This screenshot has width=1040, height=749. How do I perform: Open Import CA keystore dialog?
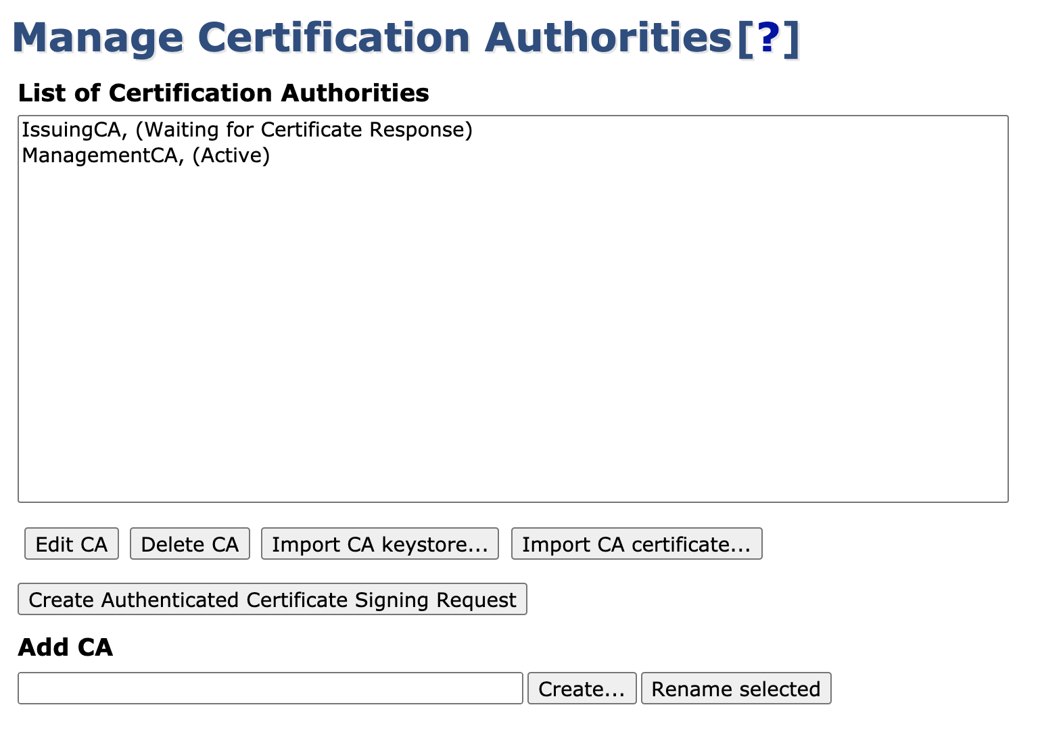(379, 544)
